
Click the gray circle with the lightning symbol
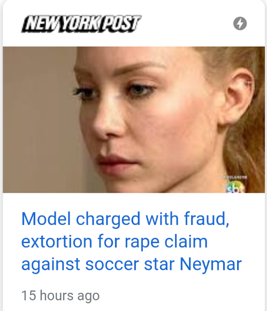point(240,24)
